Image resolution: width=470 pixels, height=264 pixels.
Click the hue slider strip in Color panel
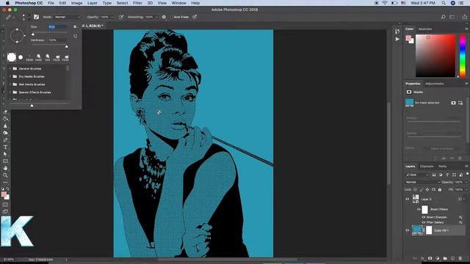point(463,56)
